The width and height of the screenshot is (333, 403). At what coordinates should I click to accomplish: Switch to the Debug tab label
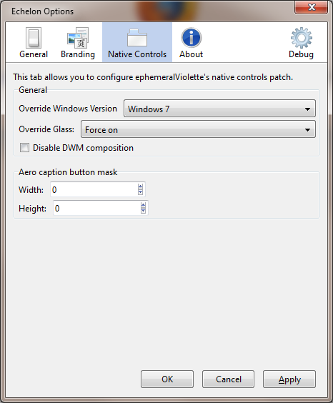tap(301, 54)
